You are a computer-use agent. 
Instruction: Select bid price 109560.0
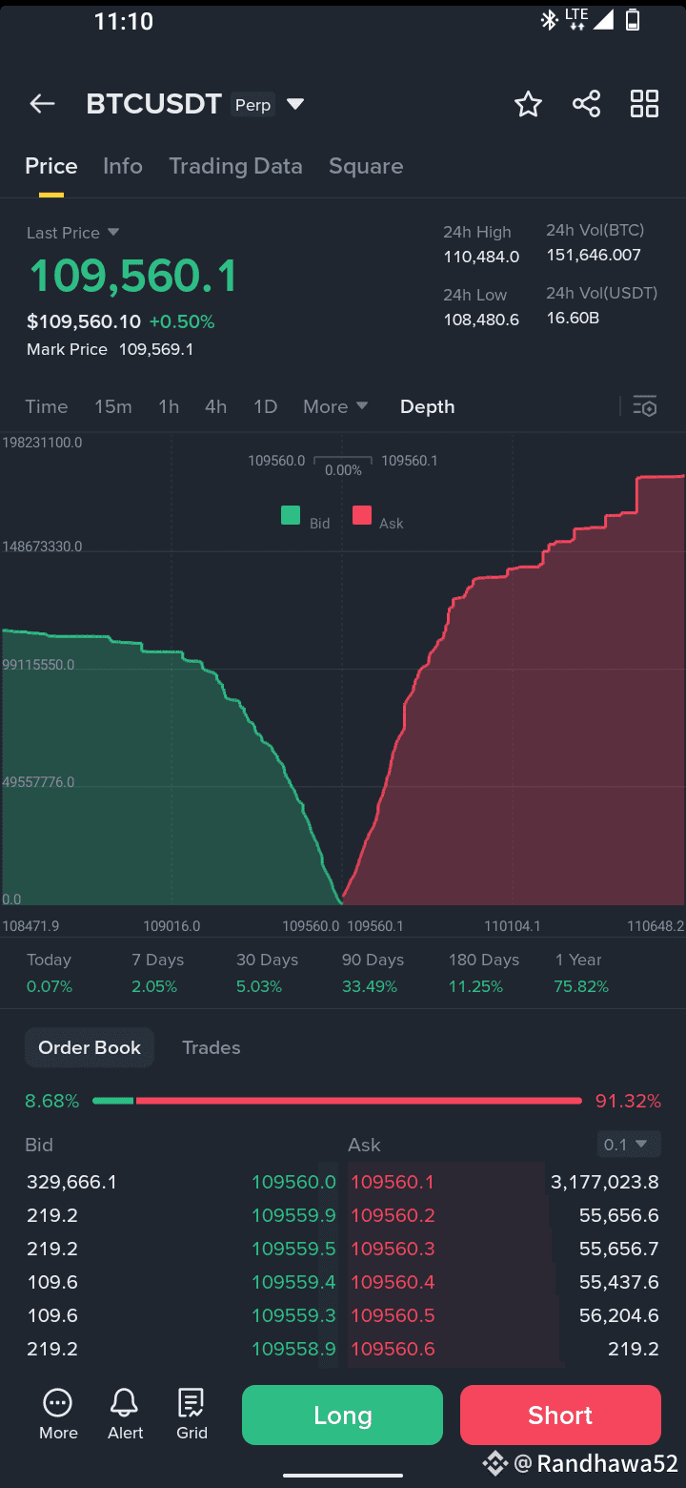293,1183
